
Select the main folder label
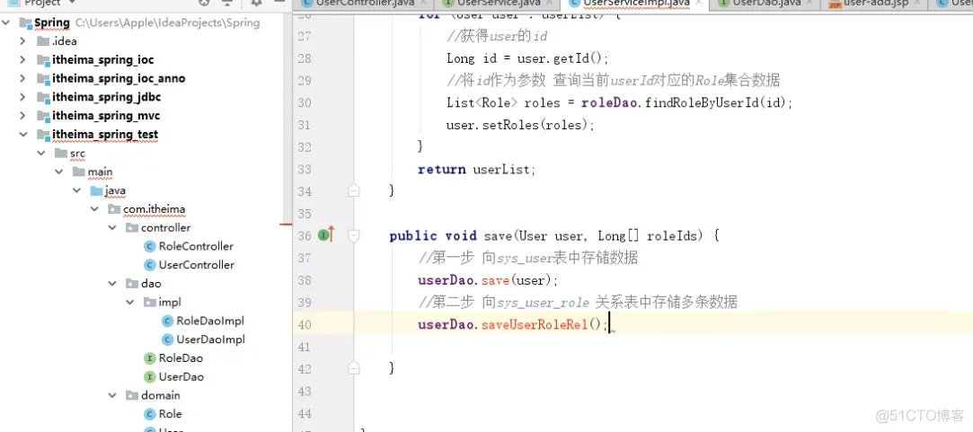pos(100,172)
